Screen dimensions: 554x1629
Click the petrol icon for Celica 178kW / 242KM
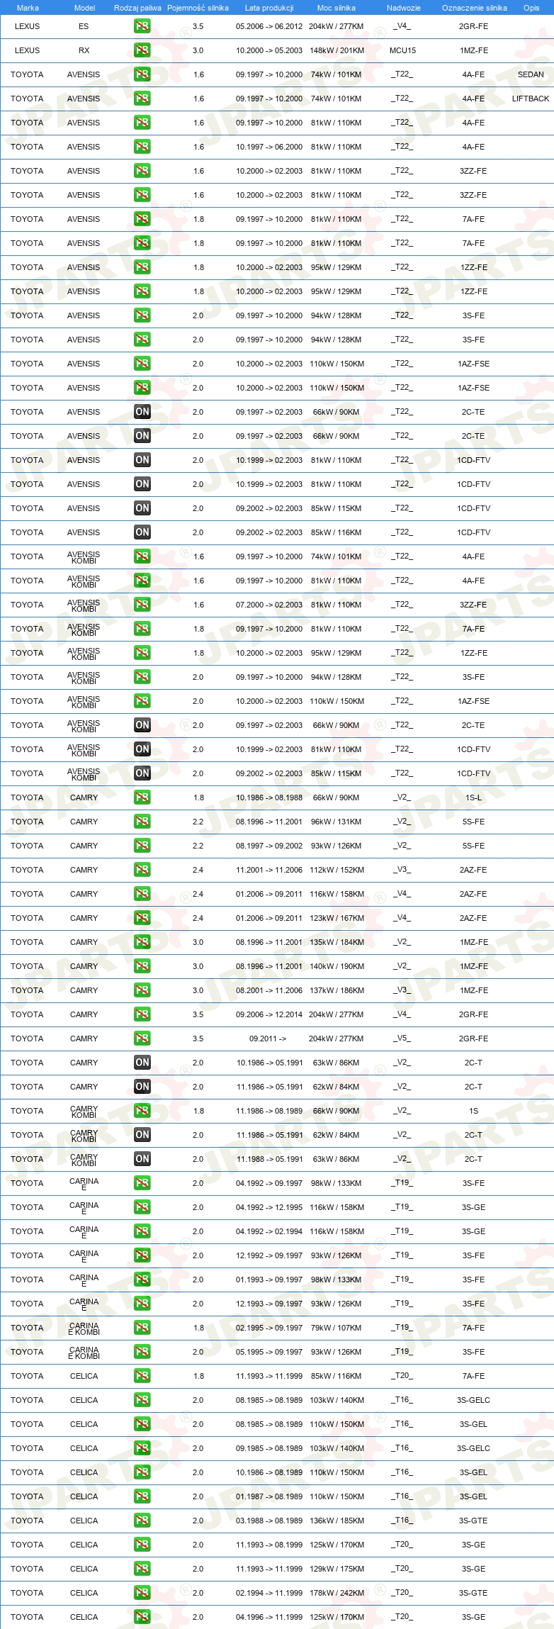[142, 1593]
